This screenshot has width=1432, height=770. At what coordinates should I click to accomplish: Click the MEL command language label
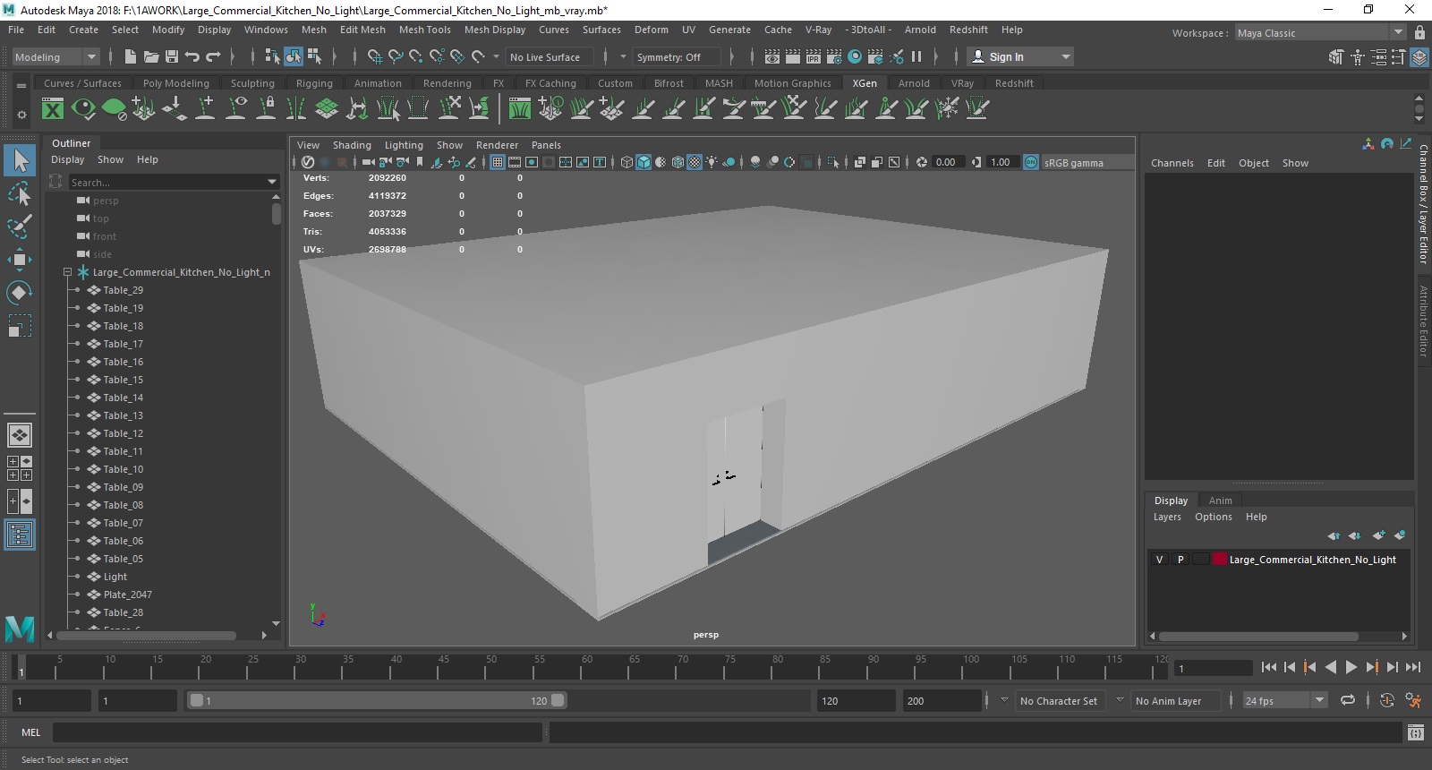tap(30, 732)
